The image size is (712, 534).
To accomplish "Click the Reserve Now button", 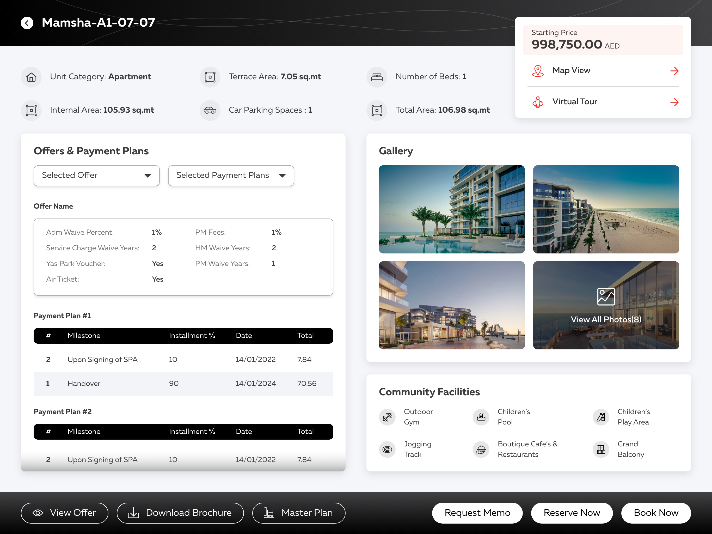I will [572, 513].
